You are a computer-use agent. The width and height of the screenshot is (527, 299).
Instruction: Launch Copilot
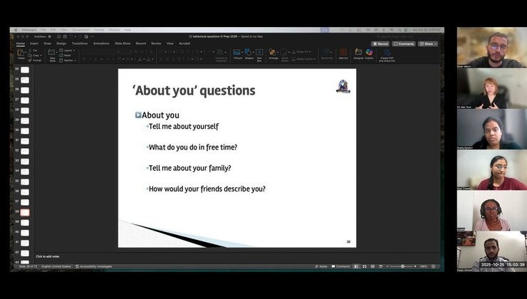[369, 54]
